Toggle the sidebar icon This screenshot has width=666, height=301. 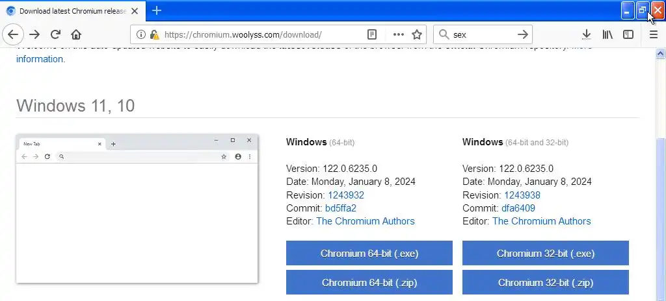pos(628,34)
